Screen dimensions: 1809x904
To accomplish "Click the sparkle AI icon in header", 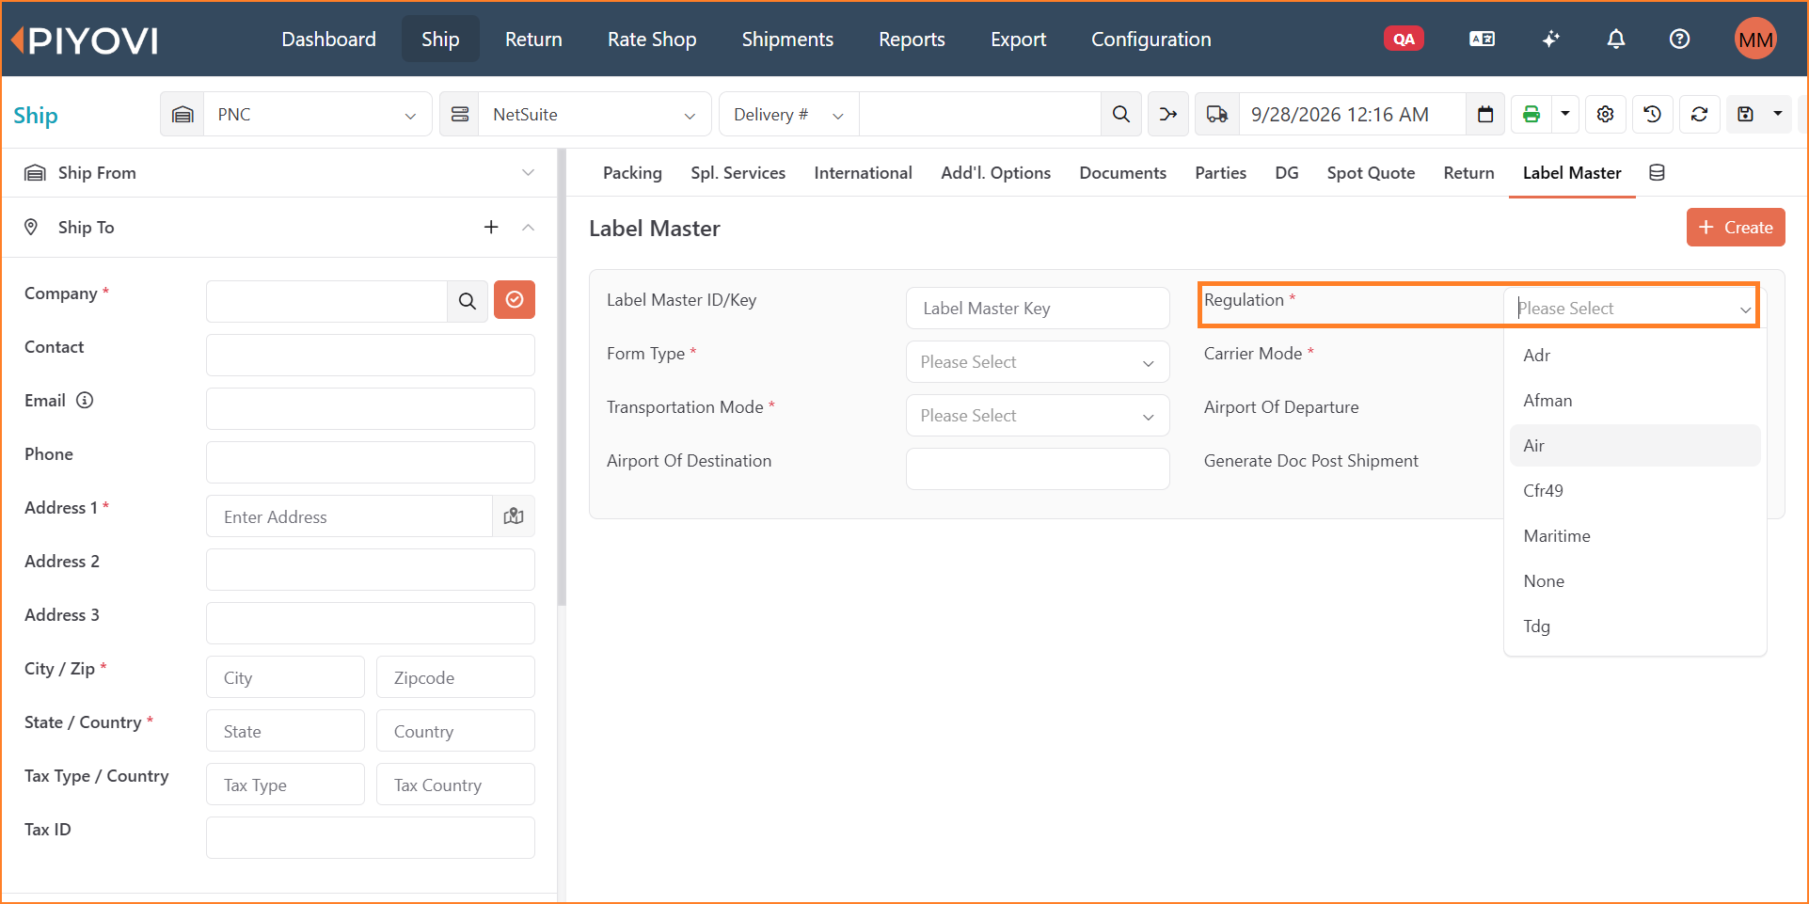I will point(1551,40).
